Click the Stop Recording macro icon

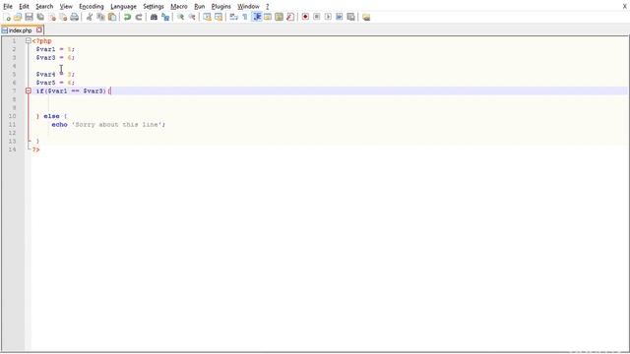(317, 17)
